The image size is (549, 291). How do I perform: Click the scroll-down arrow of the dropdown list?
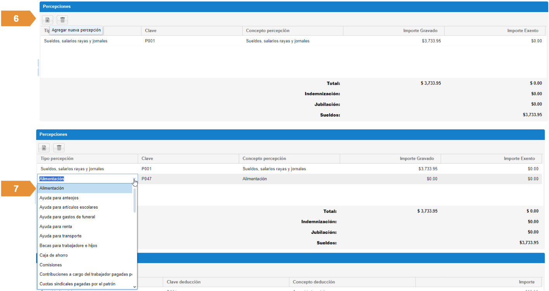(135, 287)
